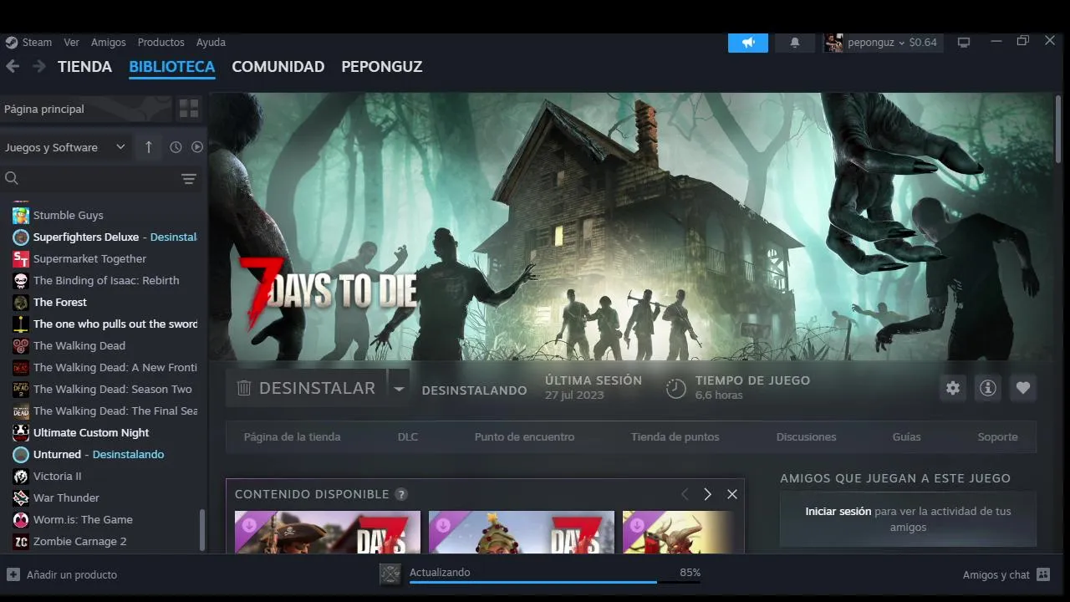Viewport: 1070px width, 602px height.
Task: Click the DESINSTALAR button
Action: click(306, 389)
